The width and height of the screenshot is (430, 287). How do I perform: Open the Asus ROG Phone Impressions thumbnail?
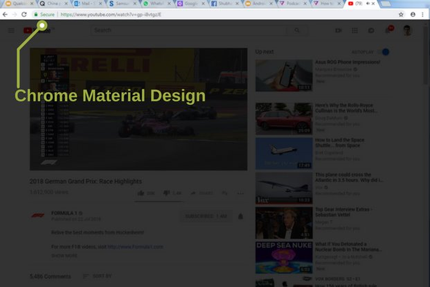click(284, 76)
